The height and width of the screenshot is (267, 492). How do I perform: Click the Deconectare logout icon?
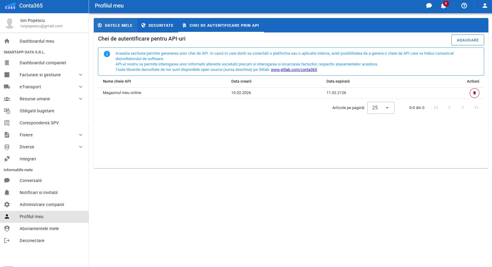click(x=7, y=241)
